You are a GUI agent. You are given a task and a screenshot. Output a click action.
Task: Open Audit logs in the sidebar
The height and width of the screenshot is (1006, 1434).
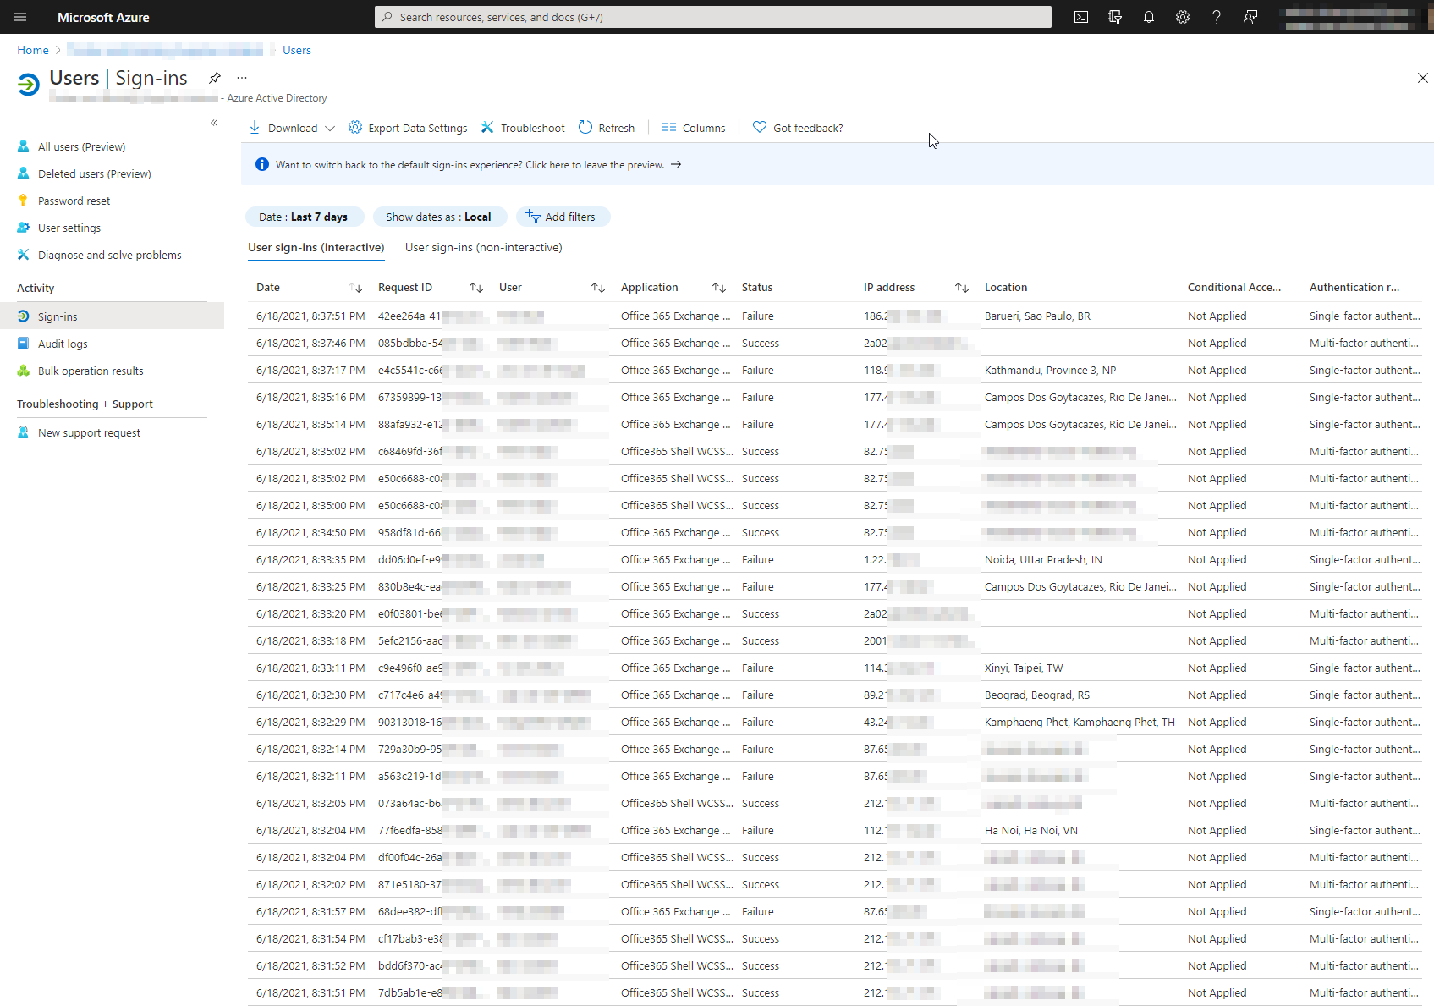[x=63, y=344]
